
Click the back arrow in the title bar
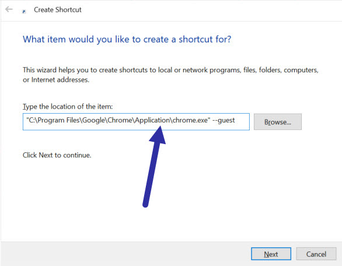pyautogui.click(x=9, y=9)
